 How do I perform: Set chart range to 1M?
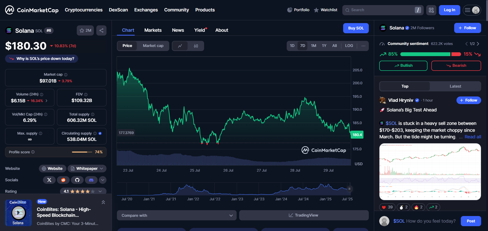click(314, 46)
